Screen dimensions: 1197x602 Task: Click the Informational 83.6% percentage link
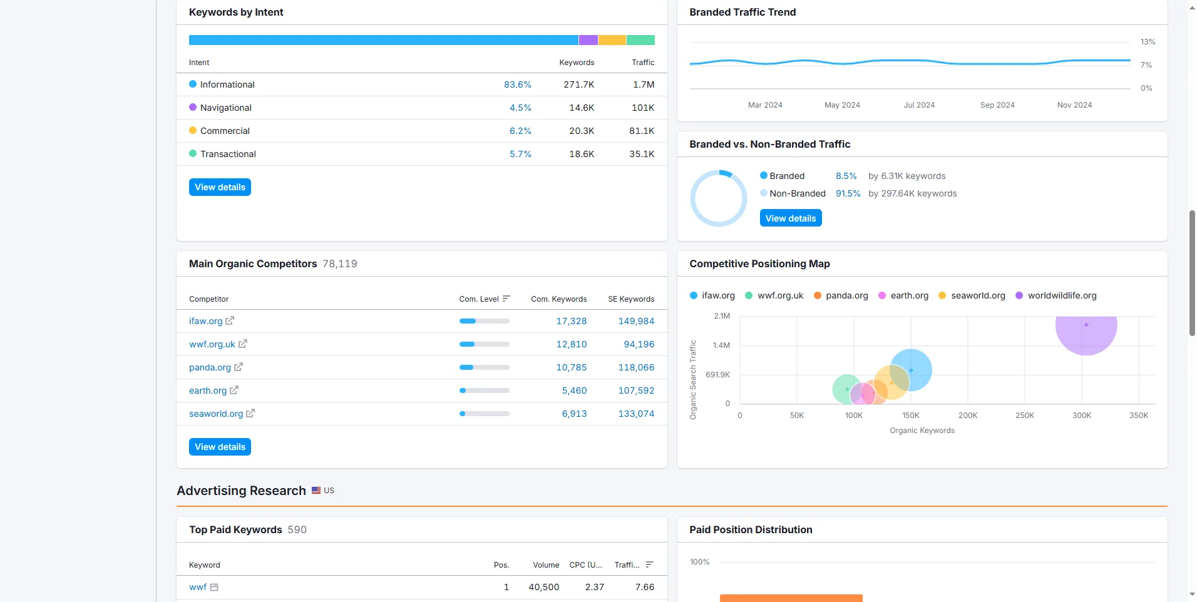518,84
